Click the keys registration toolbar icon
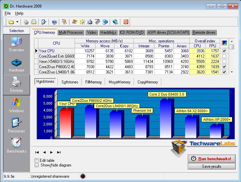The image size is (241, 182). [64, 22]
